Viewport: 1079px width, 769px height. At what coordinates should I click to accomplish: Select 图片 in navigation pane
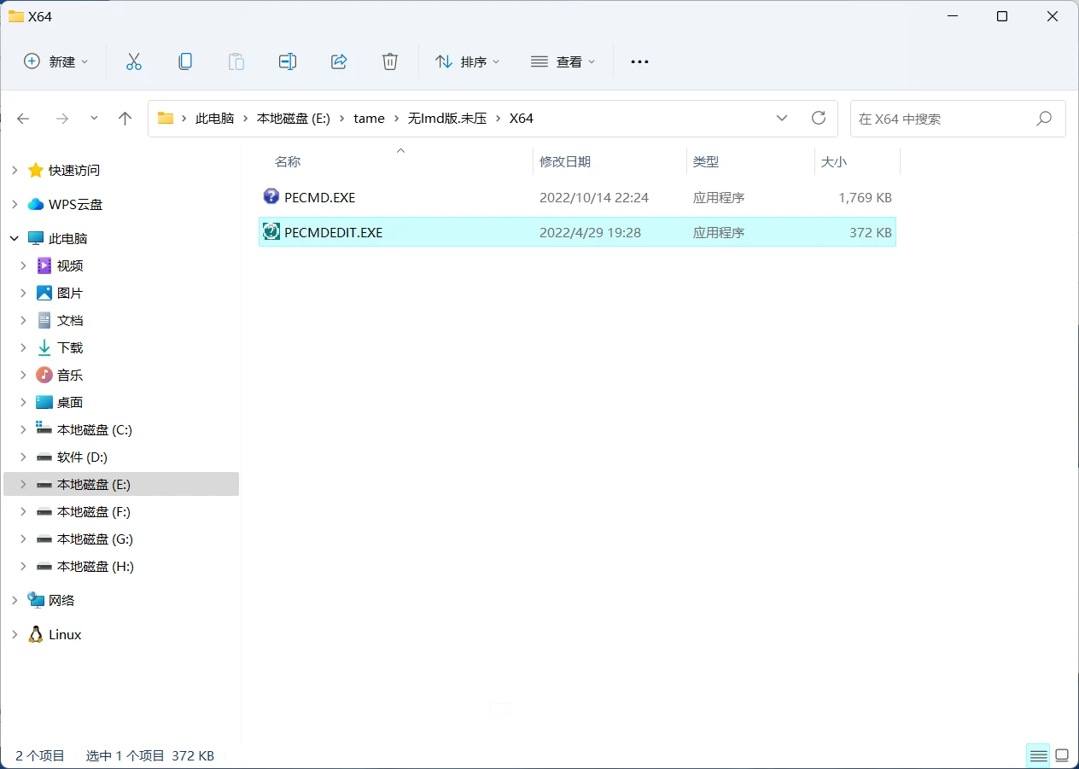[x=70, y=293]
